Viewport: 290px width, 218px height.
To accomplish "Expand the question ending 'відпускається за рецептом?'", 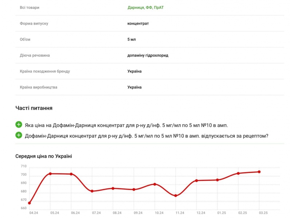I will coord(147,136).
